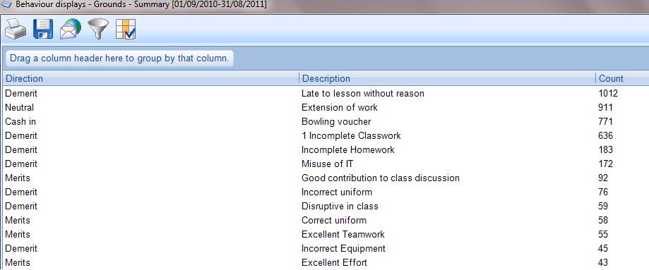The width and height of the screenshot is (649, 270).
Task: Select the Disruptive in class row
Action: pyautogui.click(x=325, y=206)
